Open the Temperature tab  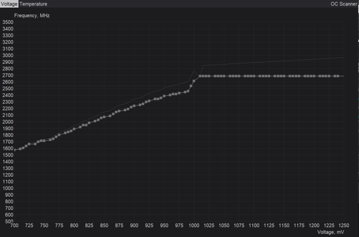pyautogui.click(x=33, y=4)
